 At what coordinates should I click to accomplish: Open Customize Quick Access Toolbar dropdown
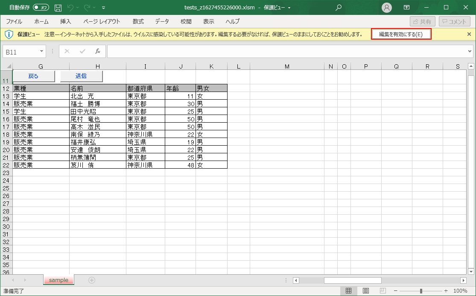pos(103,8)
